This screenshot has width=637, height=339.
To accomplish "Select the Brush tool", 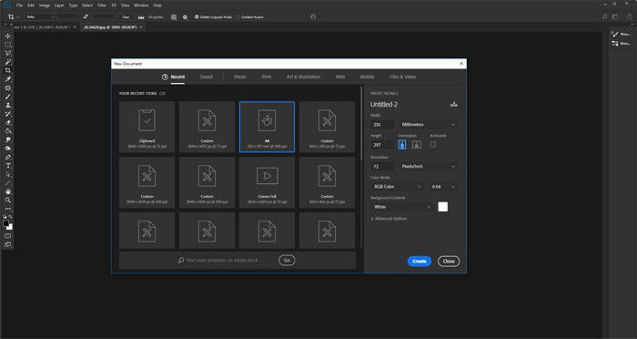I will (x=7, y=97).
